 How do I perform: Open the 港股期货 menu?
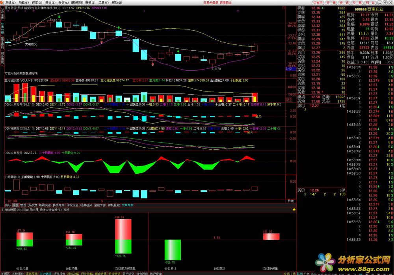pyautogui.click(x=77, y=2)
